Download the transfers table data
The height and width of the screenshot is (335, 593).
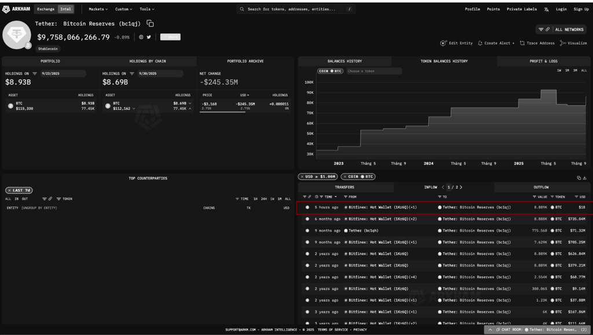[584, 178]
